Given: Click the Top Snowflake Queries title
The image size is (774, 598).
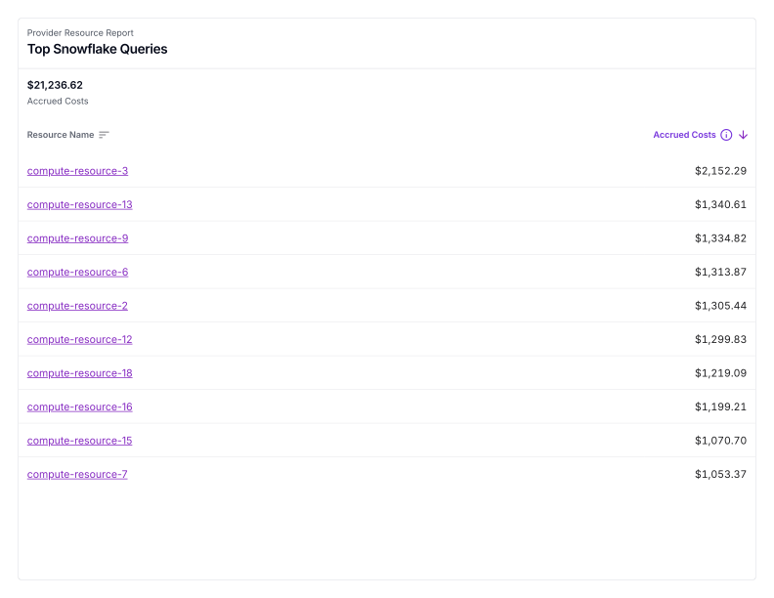Looking at the screenshot, I should point(98,49).
